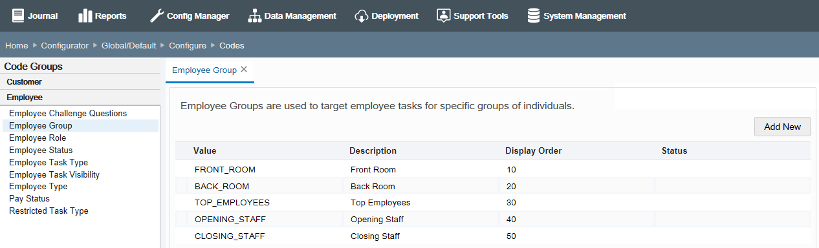Sort by the Value column header

(x=204, y=150)
